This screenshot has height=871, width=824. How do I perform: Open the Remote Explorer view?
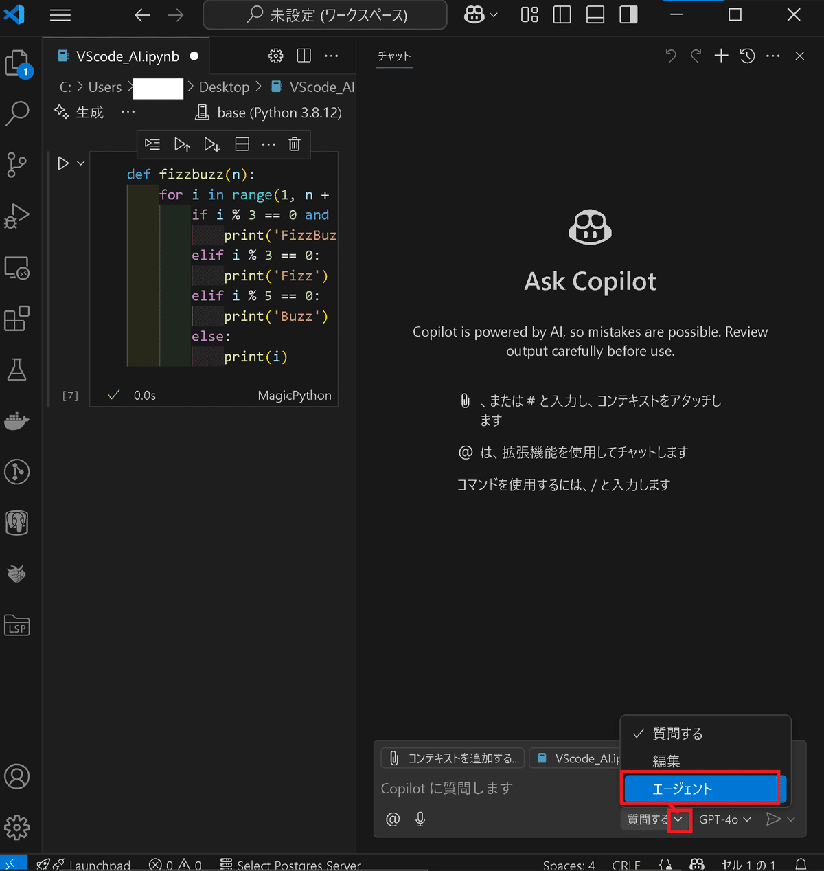pos(17,267)
